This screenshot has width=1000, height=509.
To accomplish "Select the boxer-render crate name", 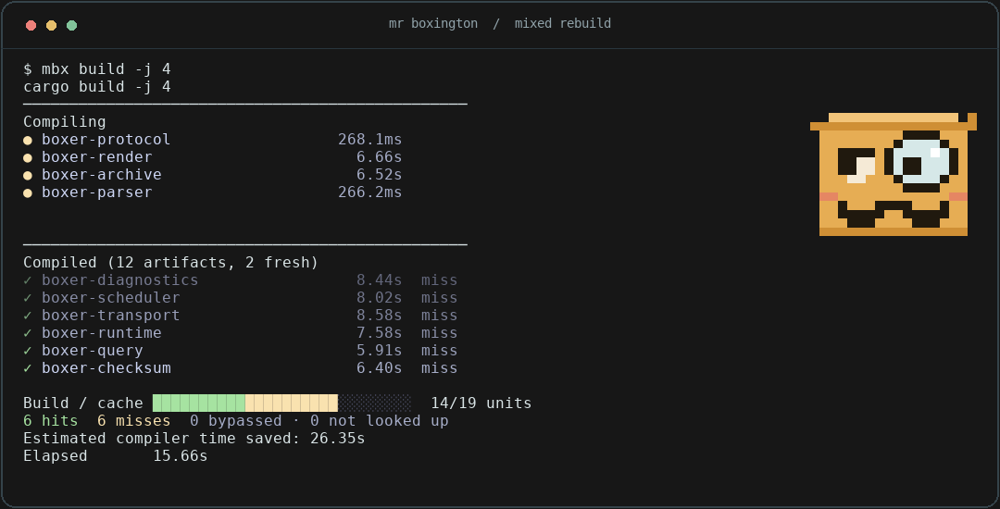I will pos(97,157).
